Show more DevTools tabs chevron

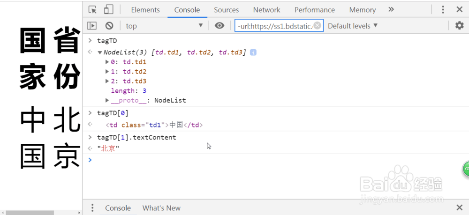click(391, 10)
